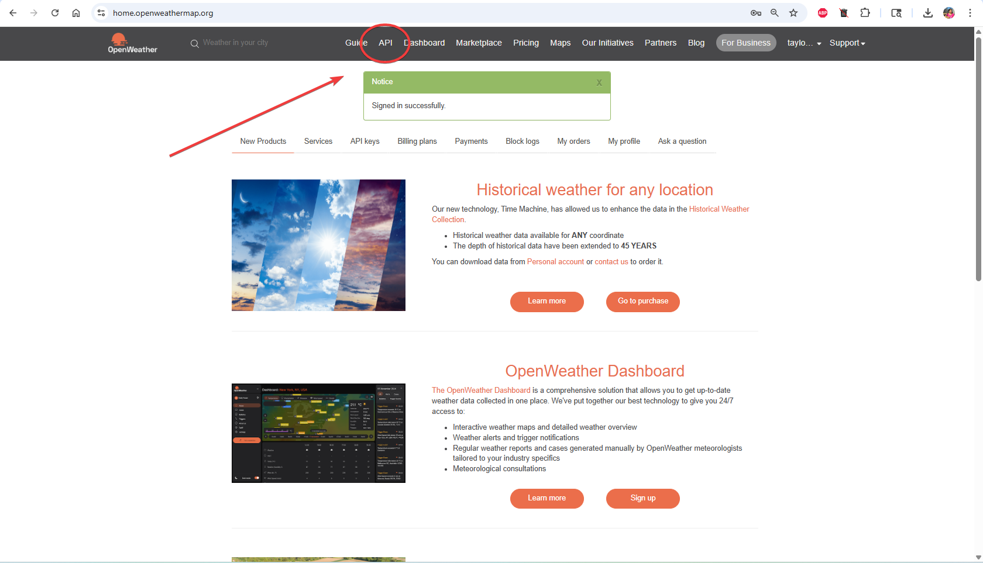This screenshot has height=563, width=983.
Task: Switch to the API keys tab
Action: click(365, 141)
